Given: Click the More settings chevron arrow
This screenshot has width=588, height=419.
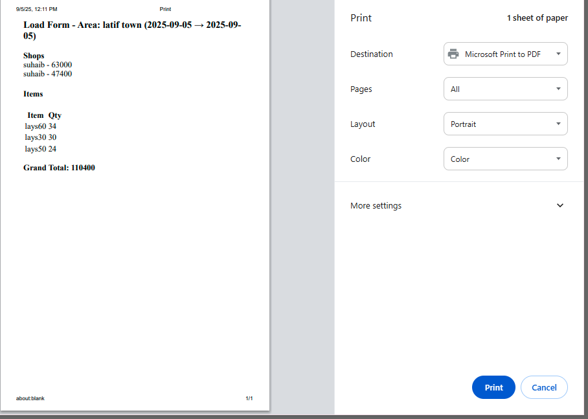Looking at the screenshot, I should [560, 206].
